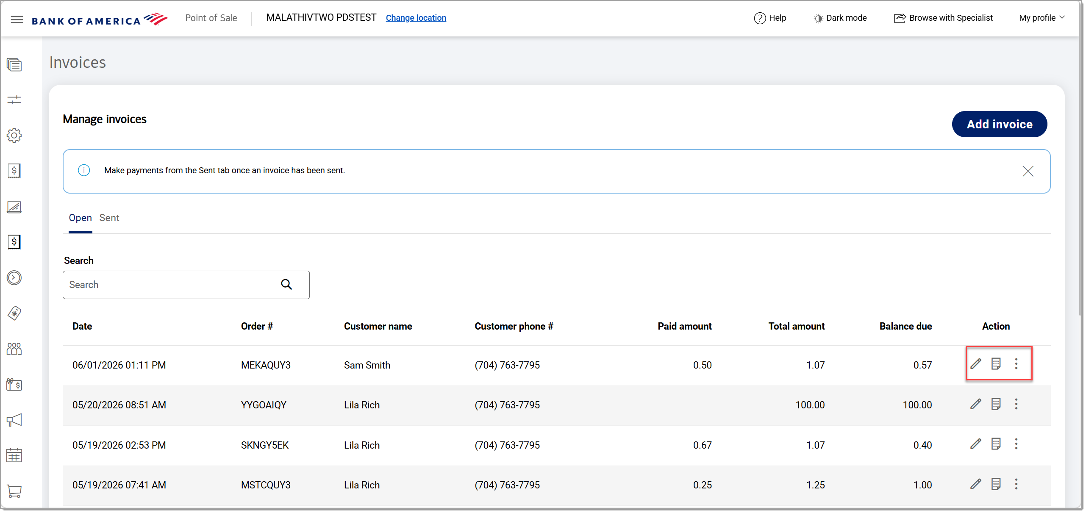Click paid amount 0.67
The height and width of the screenshot is (513, 1086).
tap(702, 445)
